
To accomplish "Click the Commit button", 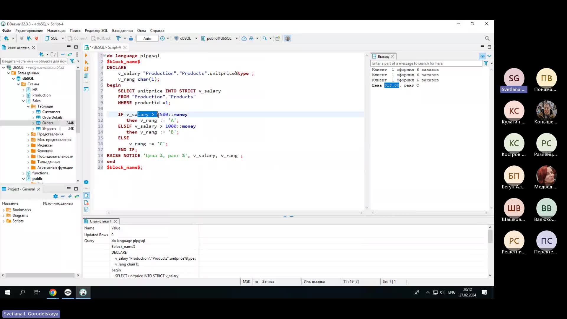I will pos(78,38).
